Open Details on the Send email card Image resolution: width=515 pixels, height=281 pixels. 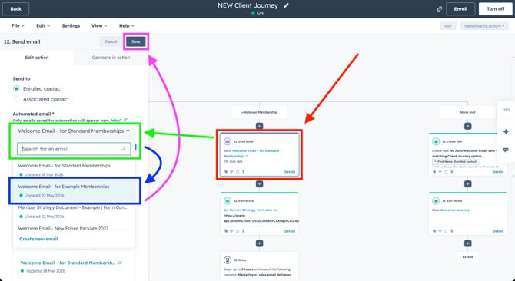pos(290,172)
